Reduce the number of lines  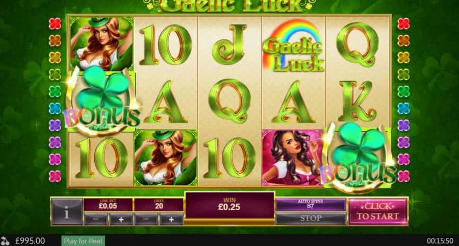[x=146, y=219]
